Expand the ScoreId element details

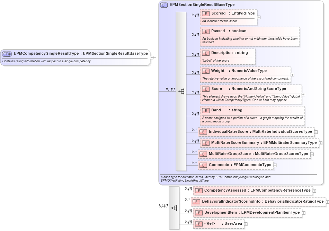click(x=258, y=17)
